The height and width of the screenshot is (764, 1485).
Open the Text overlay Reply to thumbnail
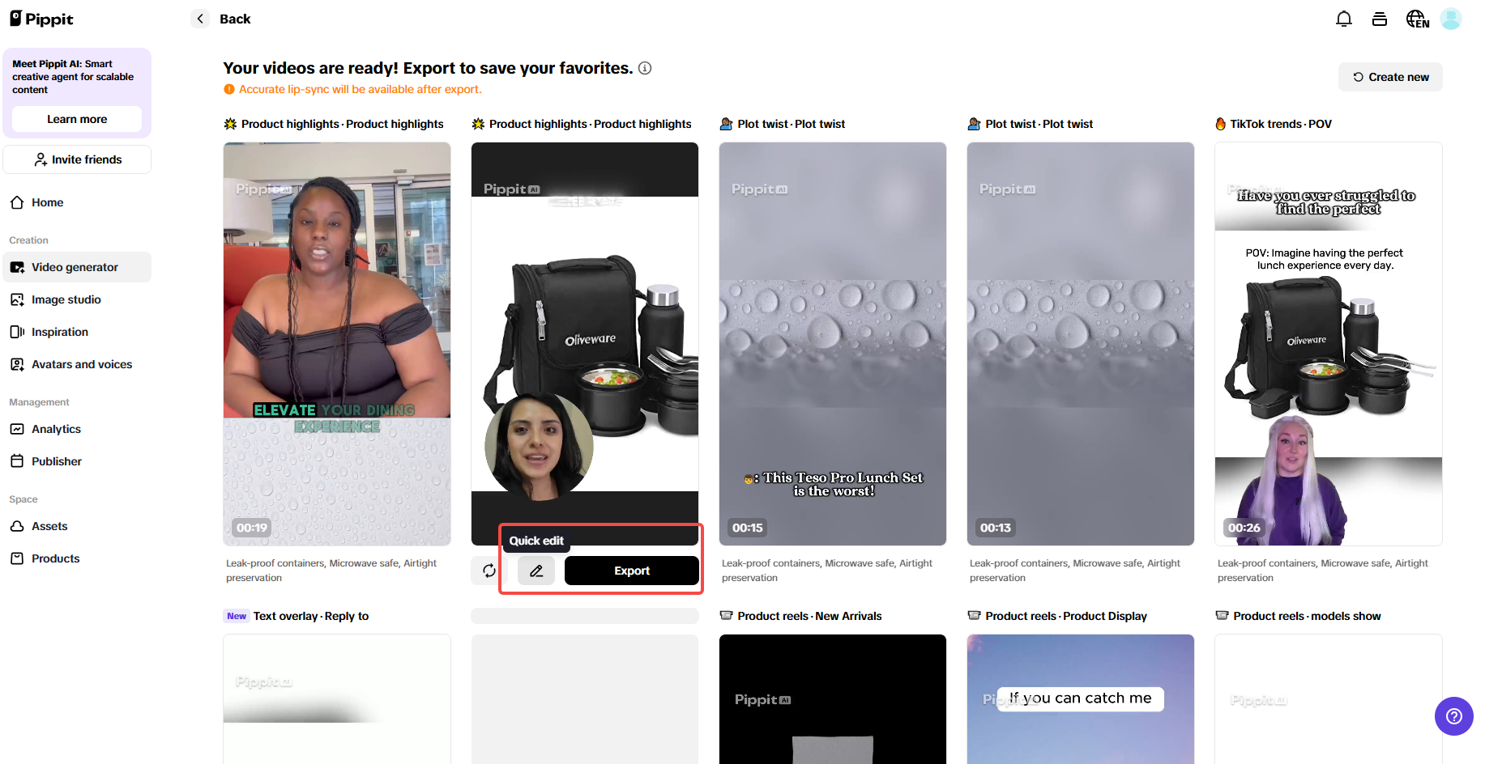(337, 699)
